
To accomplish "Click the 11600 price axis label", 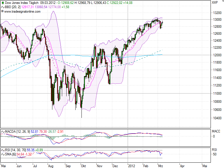I will coord(217,70).
